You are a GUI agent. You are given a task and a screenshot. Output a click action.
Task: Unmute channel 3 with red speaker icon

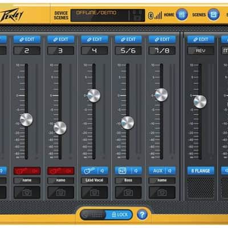click(x=69, y=171)
